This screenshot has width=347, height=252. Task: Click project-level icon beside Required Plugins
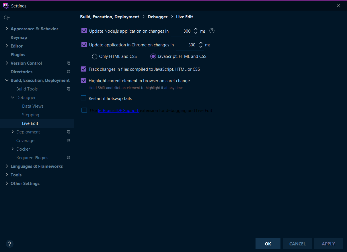(x=69, y=157)
